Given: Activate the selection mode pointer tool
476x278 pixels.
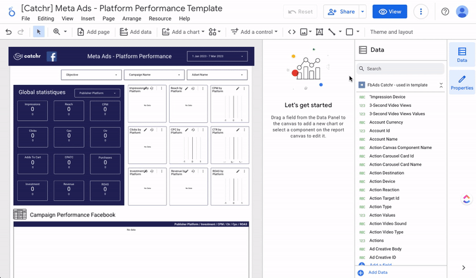Looking at the screenshot, I should (x=39, y=32).
